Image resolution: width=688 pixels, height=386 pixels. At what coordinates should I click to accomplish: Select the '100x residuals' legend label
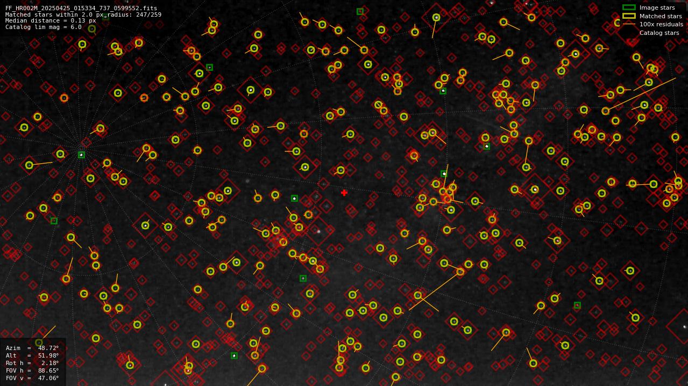click(x=661, y=24)
